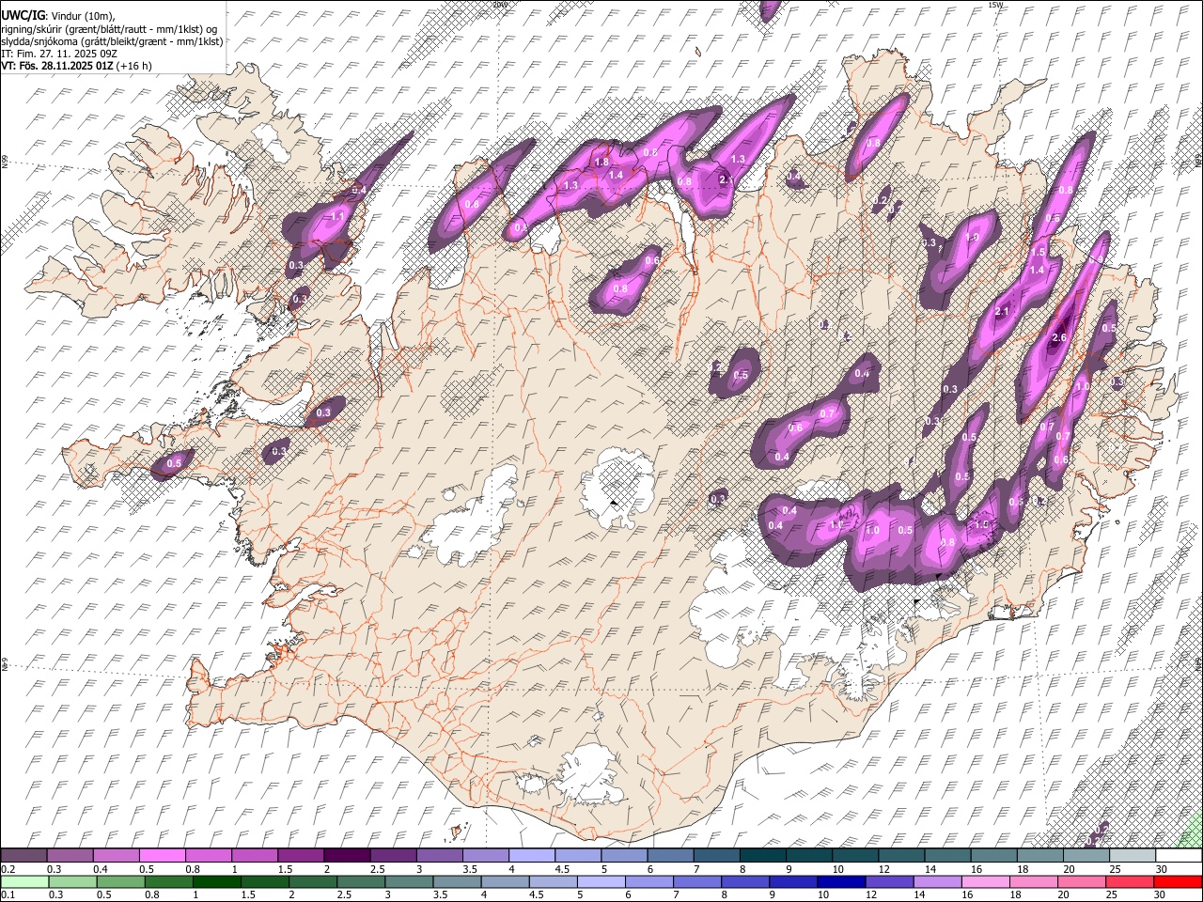Click the 0.1 label in lower legend row
Viewport: 1203px width, 902px height.
(x=8, y=894)
